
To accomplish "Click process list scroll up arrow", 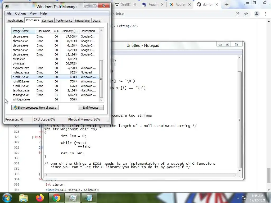I will pos(101,30).
